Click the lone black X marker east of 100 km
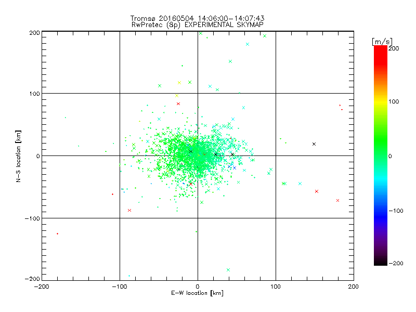Screen dimensions: 416x312 coord(314,144)
